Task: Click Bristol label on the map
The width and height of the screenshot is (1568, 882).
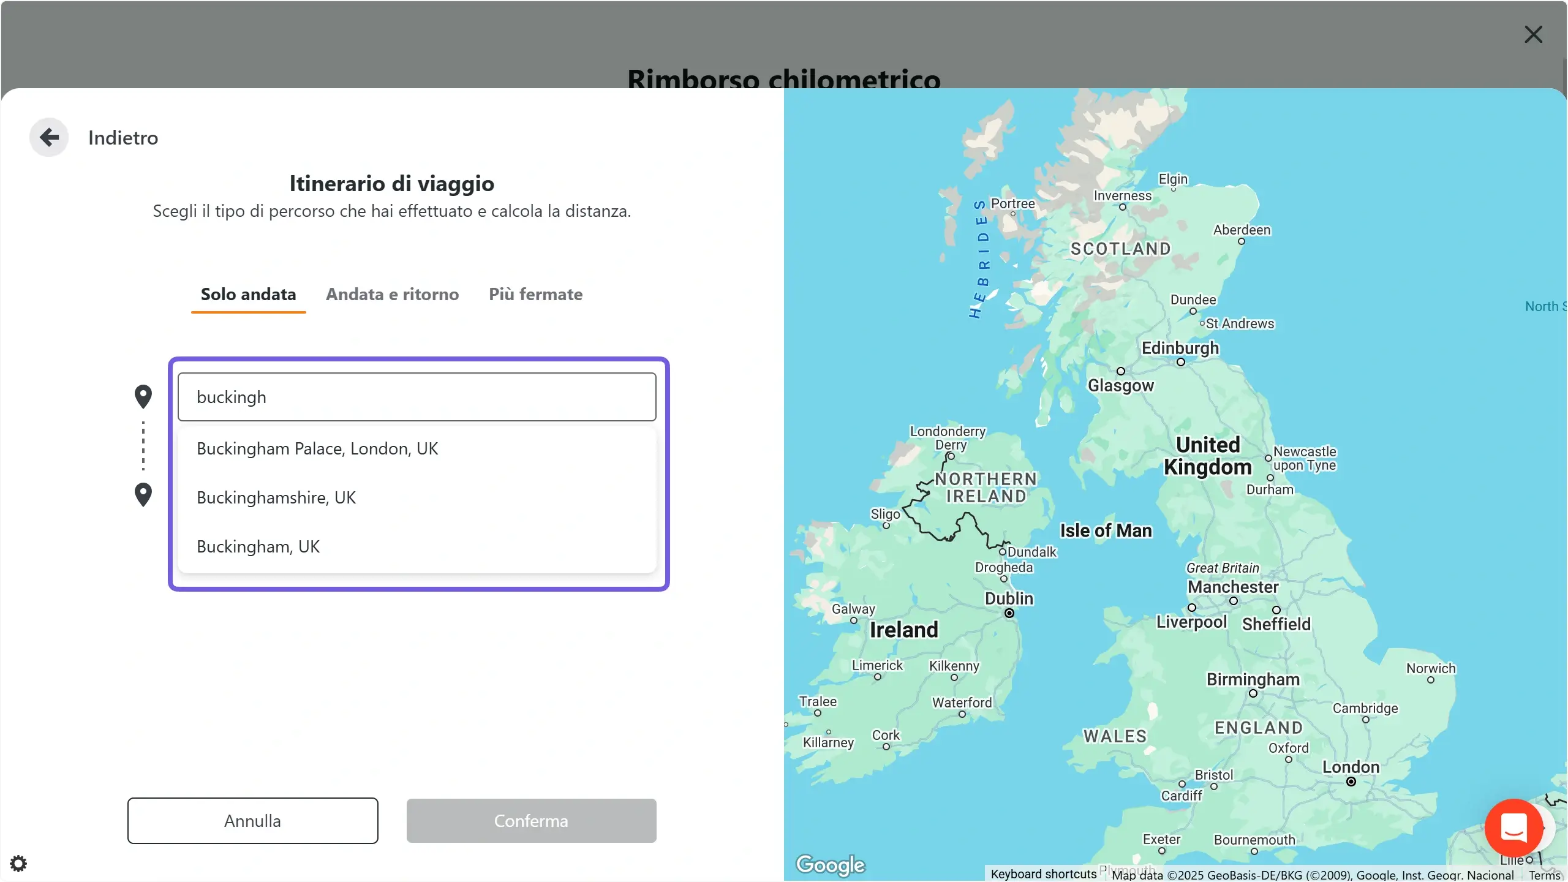Action: (1213, 775)
